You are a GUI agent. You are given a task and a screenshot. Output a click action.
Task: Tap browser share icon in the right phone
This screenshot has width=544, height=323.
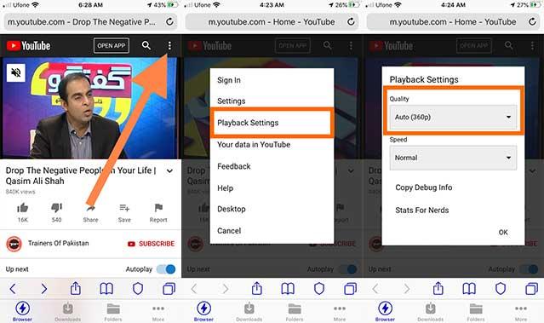pyautogui.click(x=438, y=288)
